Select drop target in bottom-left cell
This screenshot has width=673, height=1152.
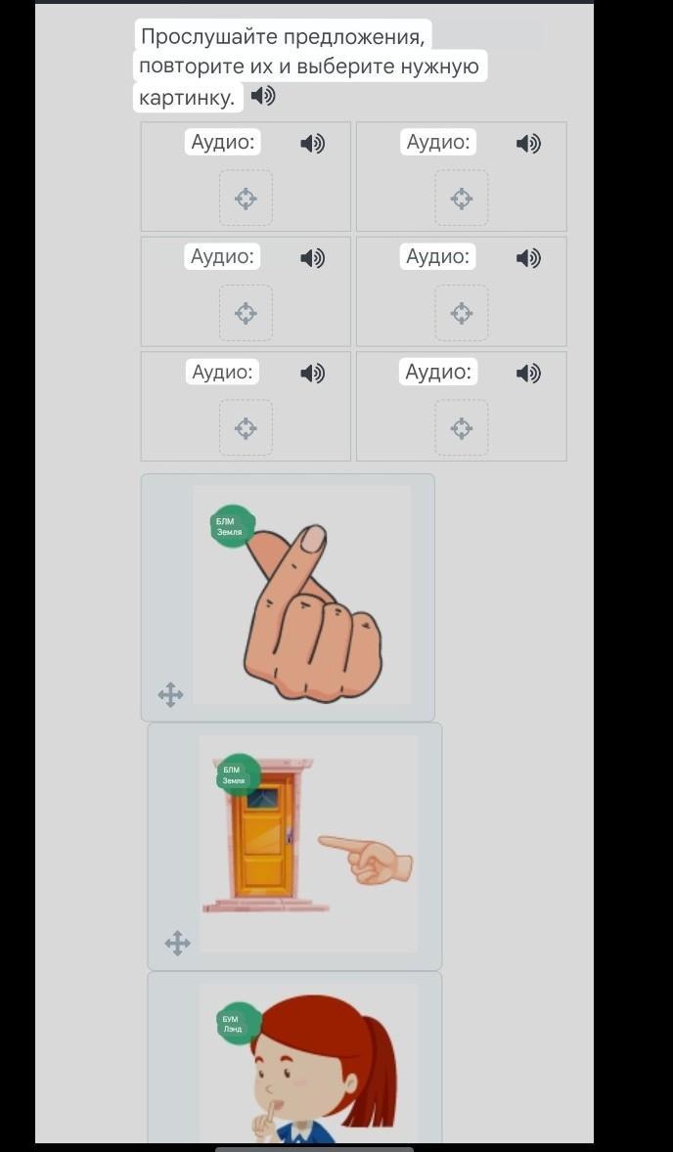pos(246,428)
